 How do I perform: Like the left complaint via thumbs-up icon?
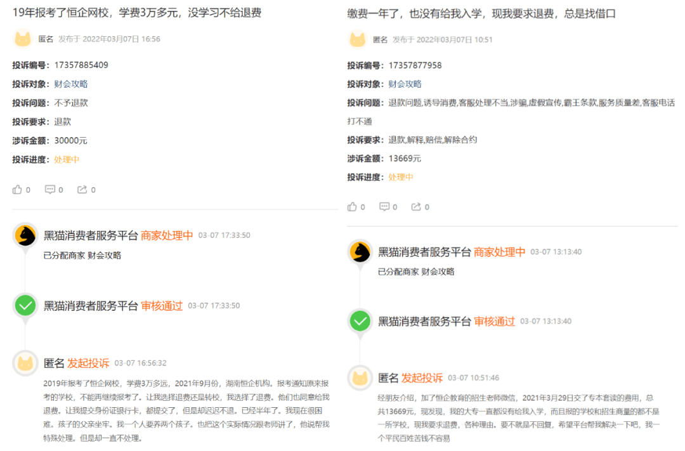click(17, 189)
